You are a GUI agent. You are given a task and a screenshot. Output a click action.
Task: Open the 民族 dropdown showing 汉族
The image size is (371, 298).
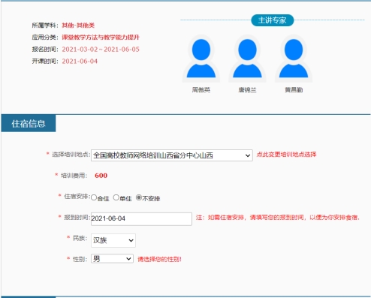coord(113,240)
